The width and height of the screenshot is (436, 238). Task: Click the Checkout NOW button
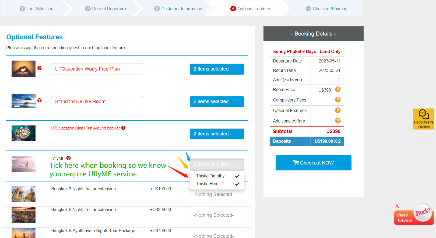click(x=314, y=163)
